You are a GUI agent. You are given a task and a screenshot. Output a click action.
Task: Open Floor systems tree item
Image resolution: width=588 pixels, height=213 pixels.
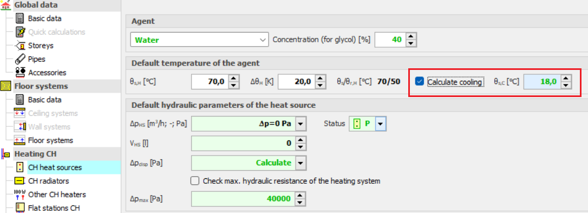coord(51,140)
